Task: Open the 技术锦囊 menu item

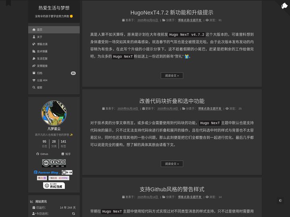Action: (x=54, y=51)
